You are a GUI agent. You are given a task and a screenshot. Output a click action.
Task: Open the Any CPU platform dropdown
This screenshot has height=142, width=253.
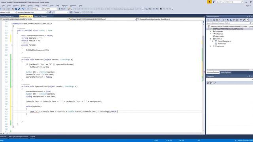pyautogui.click(x=50, y=9)
